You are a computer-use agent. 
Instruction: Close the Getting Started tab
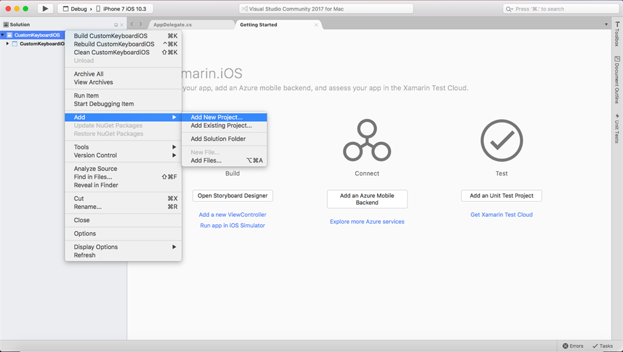coord(316,24)
